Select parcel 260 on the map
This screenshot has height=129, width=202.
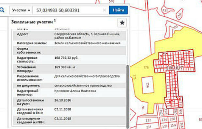[x=172, y=119]
